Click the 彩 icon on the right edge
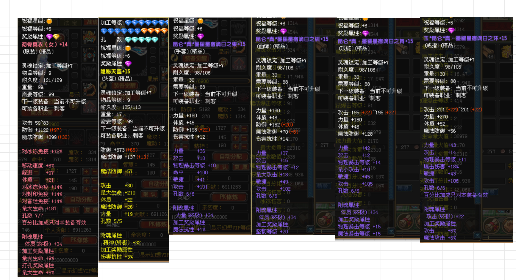 510,166
